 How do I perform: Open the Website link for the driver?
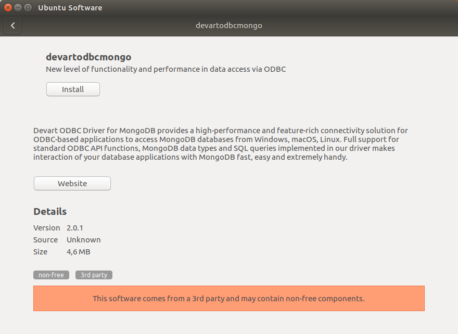[x=72, y=183]
